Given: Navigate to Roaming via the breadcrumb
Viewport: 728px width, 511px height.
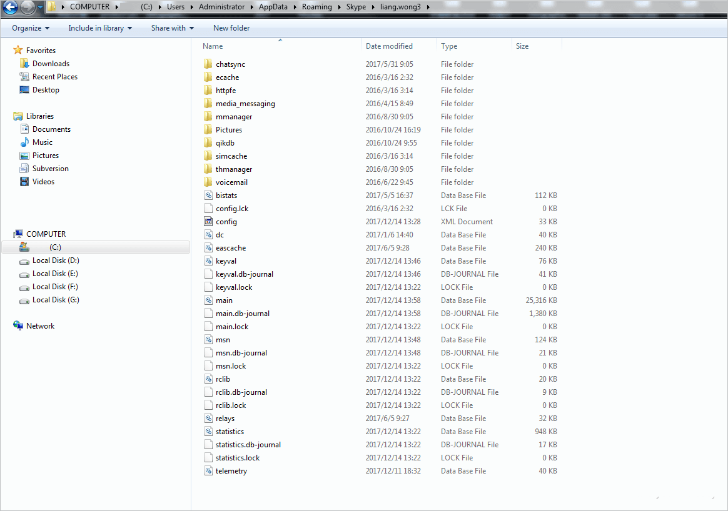Looking at the screenshot, I should tap(316, 6).
